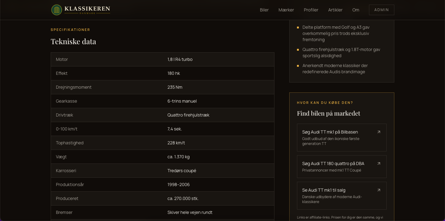Click arrow icon on 'til salg' card

click(379, 190)
